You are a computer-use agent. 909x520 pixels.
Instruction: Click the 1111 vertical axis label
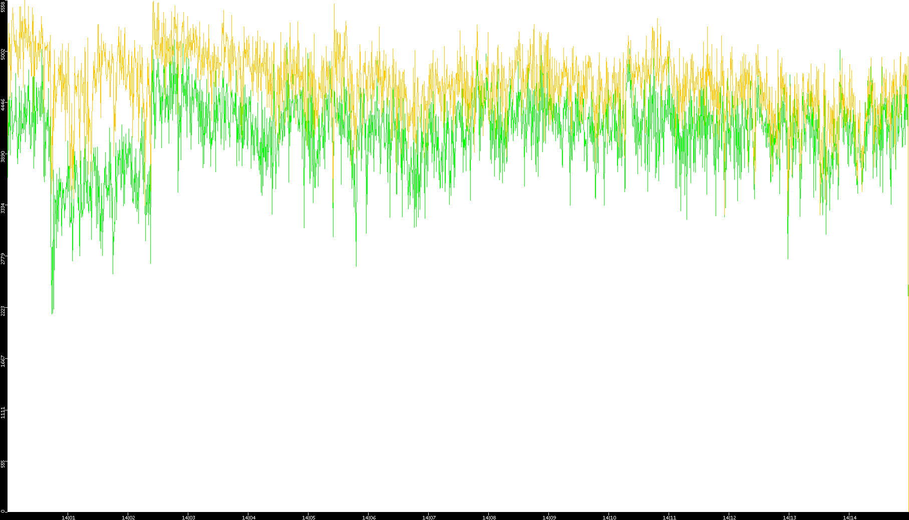[4, 412]
